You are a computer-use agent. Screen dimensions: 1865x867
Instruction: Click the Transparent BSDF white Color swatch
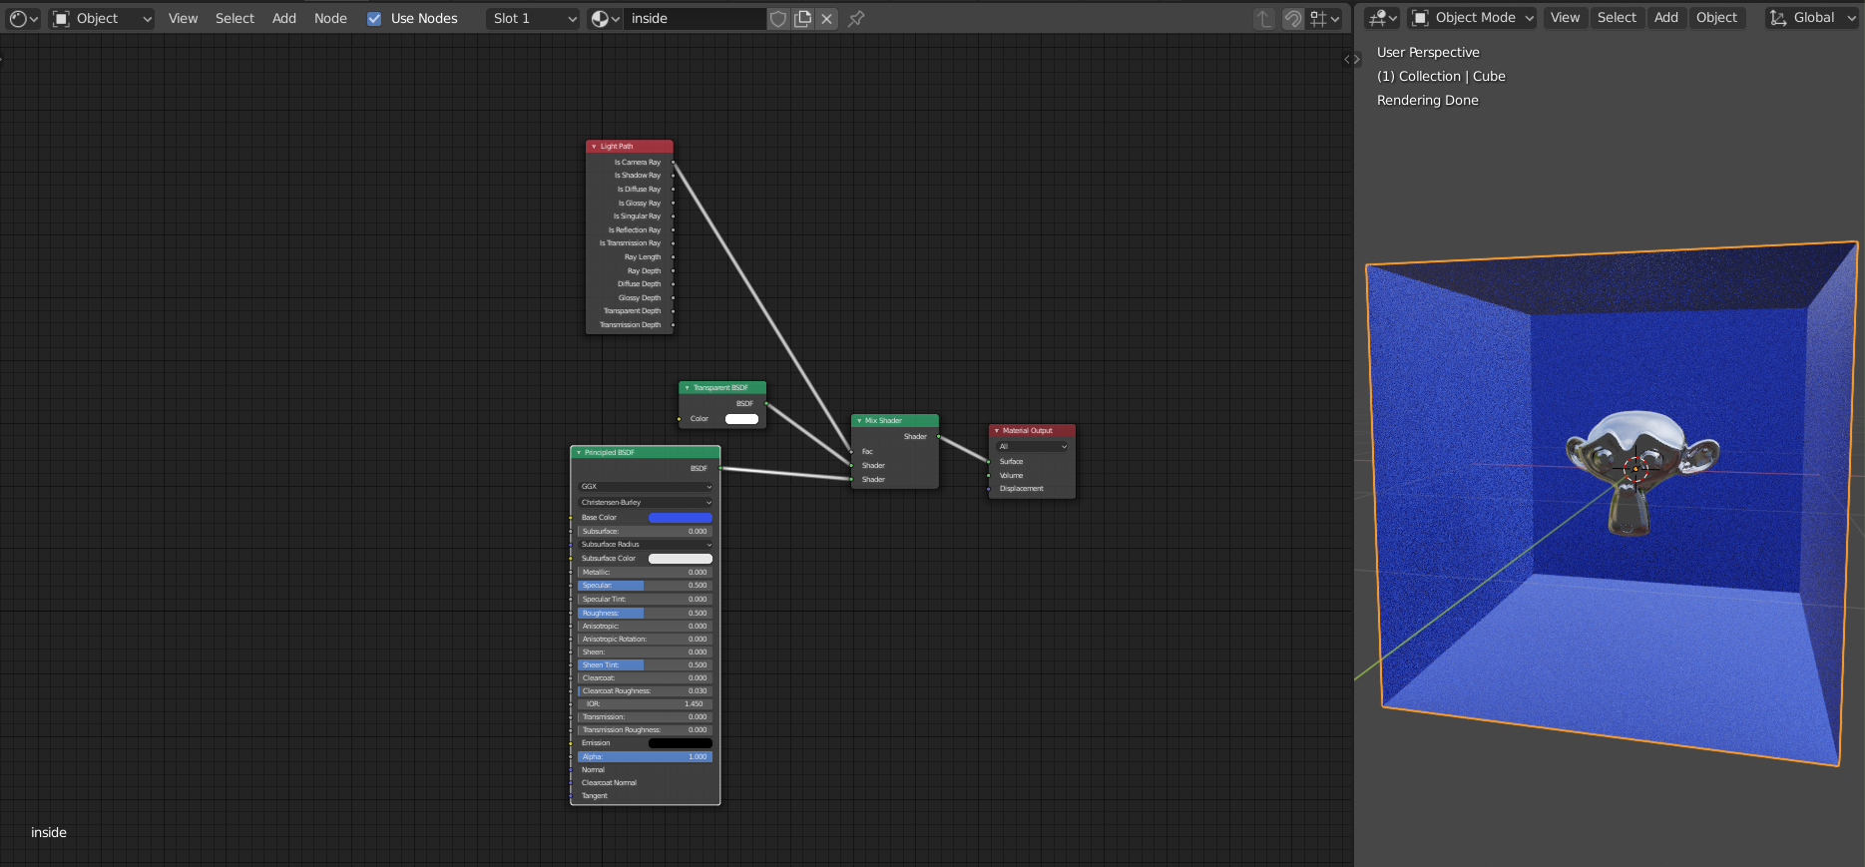click(x=741, y=419)
